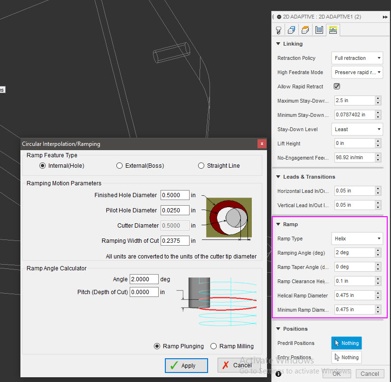Click the double-arrow panel expand icon
391x382 pixels.
tap(385, 17)
